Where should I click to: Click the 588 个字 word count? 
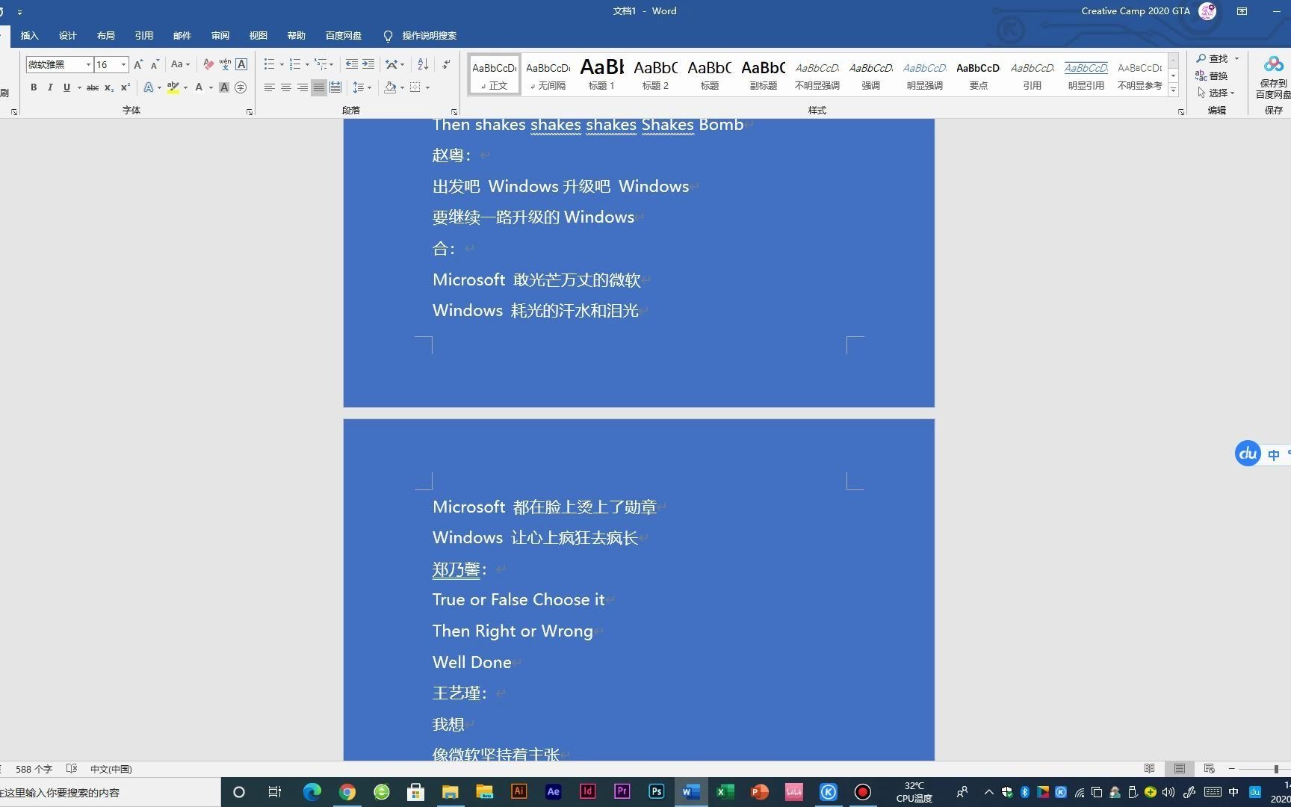point(34,769)
